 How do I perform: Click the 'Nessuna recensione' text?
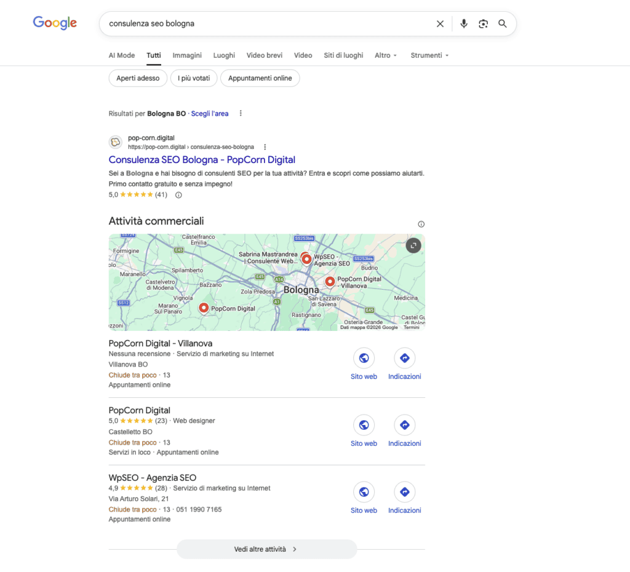[x=140, y=354]
